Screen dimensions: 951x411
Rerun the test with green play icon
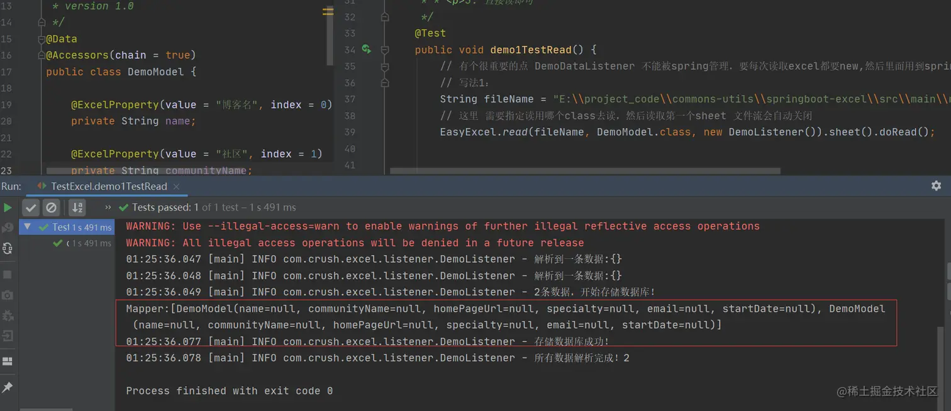[x=8, y=207]
